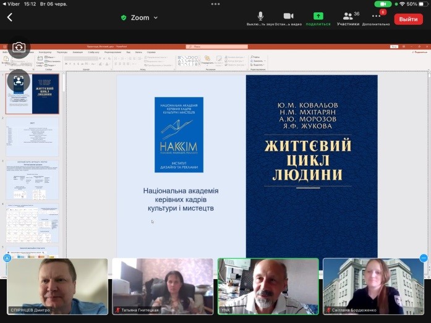Select Татьяна Гнитецкая's video tile
431x323 pixels.
coord(162,286)
